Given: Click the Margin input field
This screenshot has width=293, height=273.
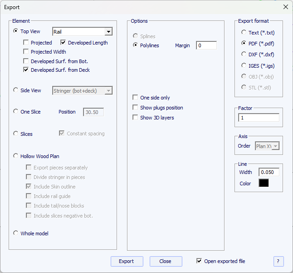Looking at the screenshot, I should pyautogui.click(x=206, y=45).
